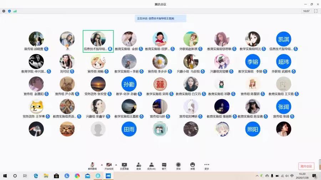Open the Invite (邀请) option
The height and width of the screenshot is (180, 321).
point(138,166)
